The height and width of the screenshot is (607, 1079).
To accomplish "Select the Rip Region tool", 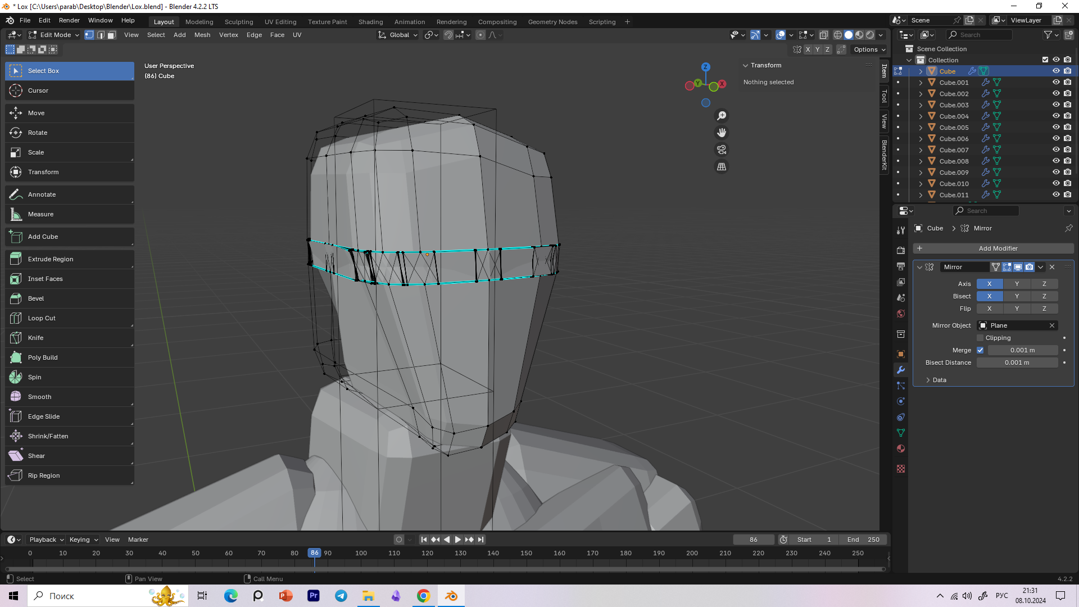I will point(69,475).
